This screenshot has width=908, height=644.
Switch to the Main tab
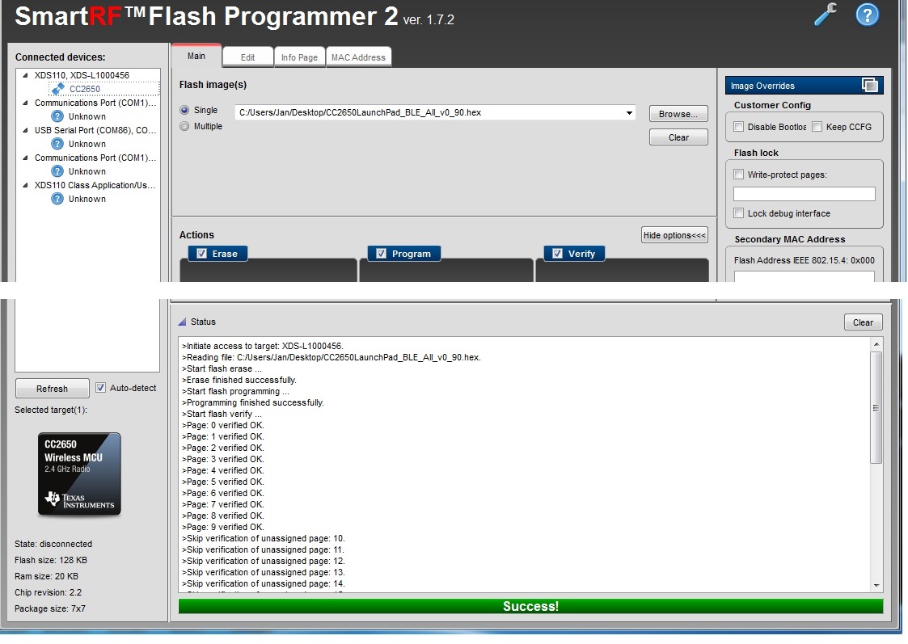tap(196, 56)
